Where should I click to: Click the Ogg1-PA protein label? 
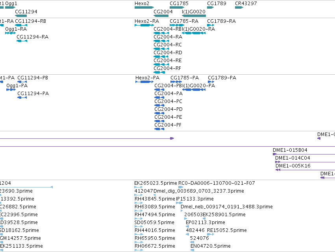click(17, 86)
